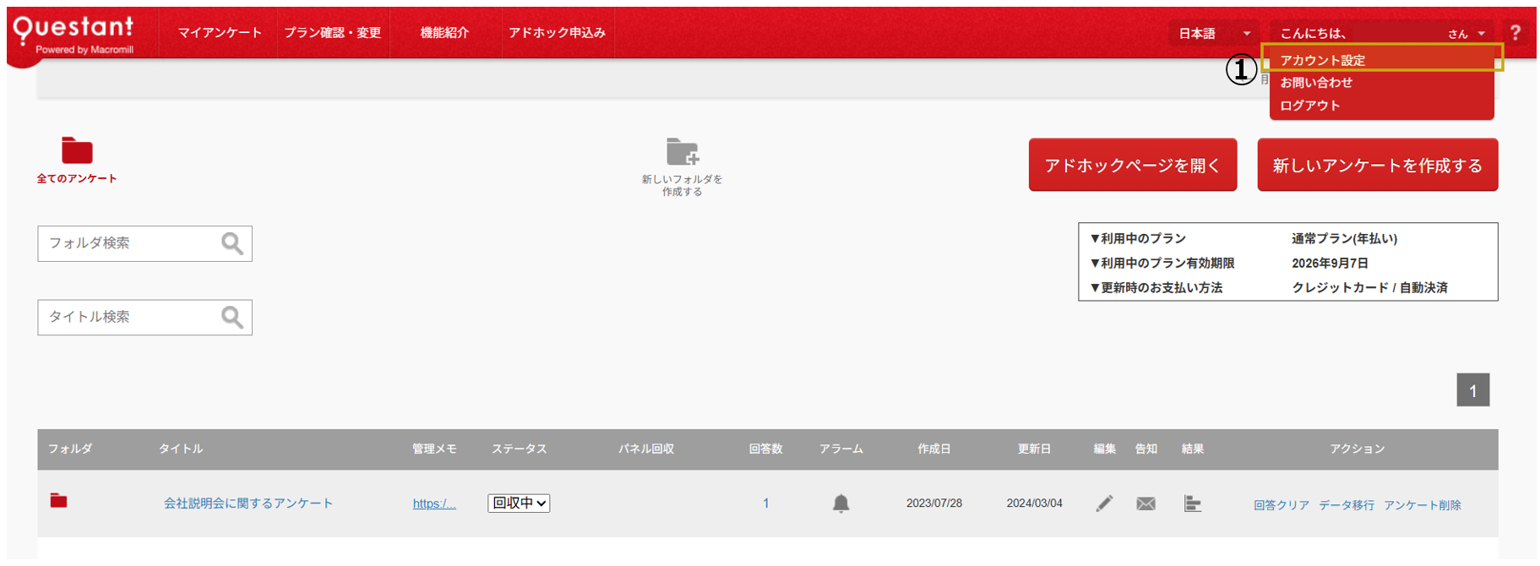Viewport: 1540px width, 566px height.
Task: Open the プラン確認・変更 navigation item
Action: click(x=333, y=33)
